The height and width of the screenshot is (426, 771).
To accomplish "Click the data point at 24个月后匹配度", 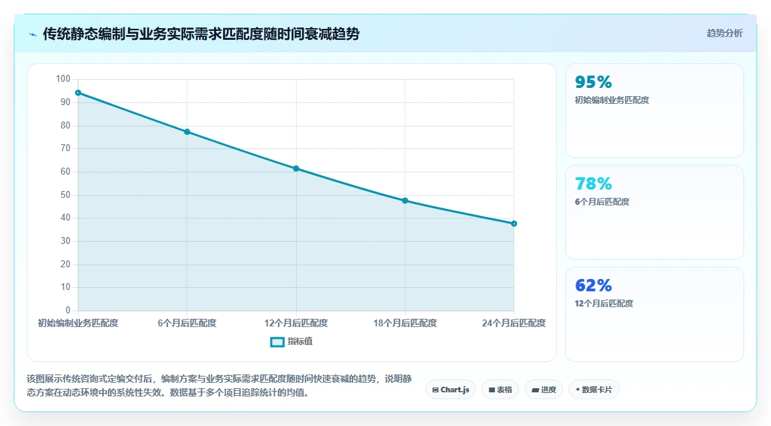I will pyautogui.click(x=514, y=224).
